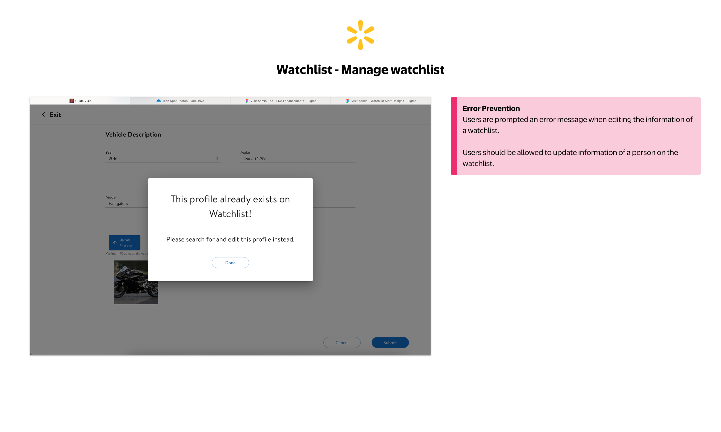Screen dimensions: 721x432
Task: Click the Figma icon on LD3 Enhancements tab
Action: [x=247, y=101]
